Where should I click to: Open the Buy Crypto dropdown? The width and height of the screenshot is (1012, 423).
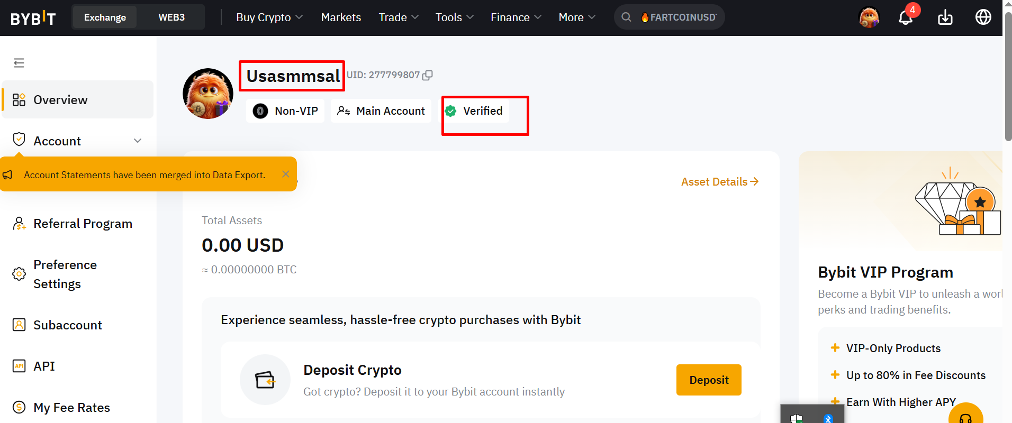point(269,17)
